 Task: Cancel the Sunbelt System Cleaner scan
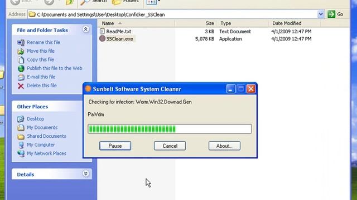170,146
